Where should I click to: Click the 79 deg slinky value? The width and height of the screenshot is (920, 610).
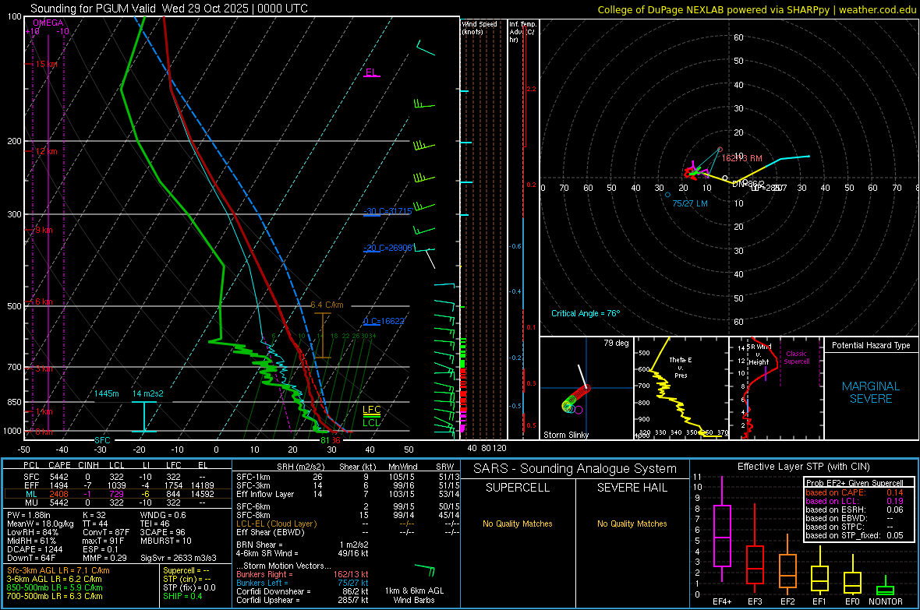point(616,343)
